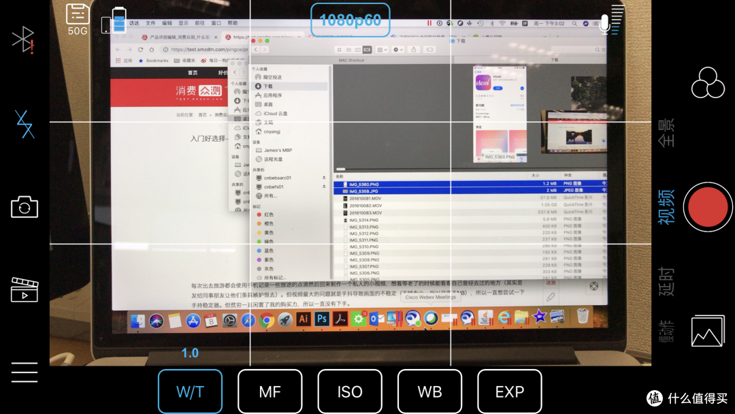Select the 视频 video mode

[666, 207]
